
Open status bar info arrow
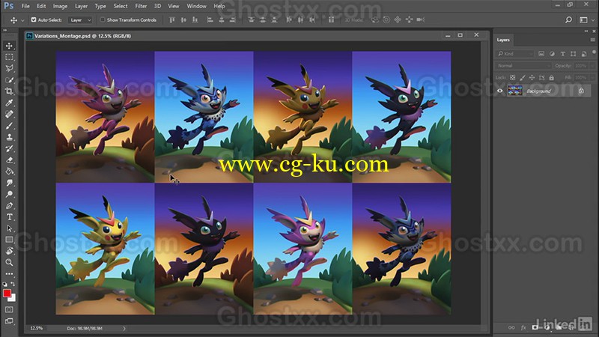pyautogui.click(x=124, y=328)
